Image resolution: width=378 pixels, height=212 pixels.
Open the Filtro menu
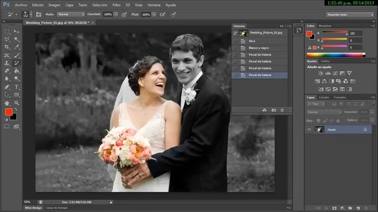click(x=116, y=5)
